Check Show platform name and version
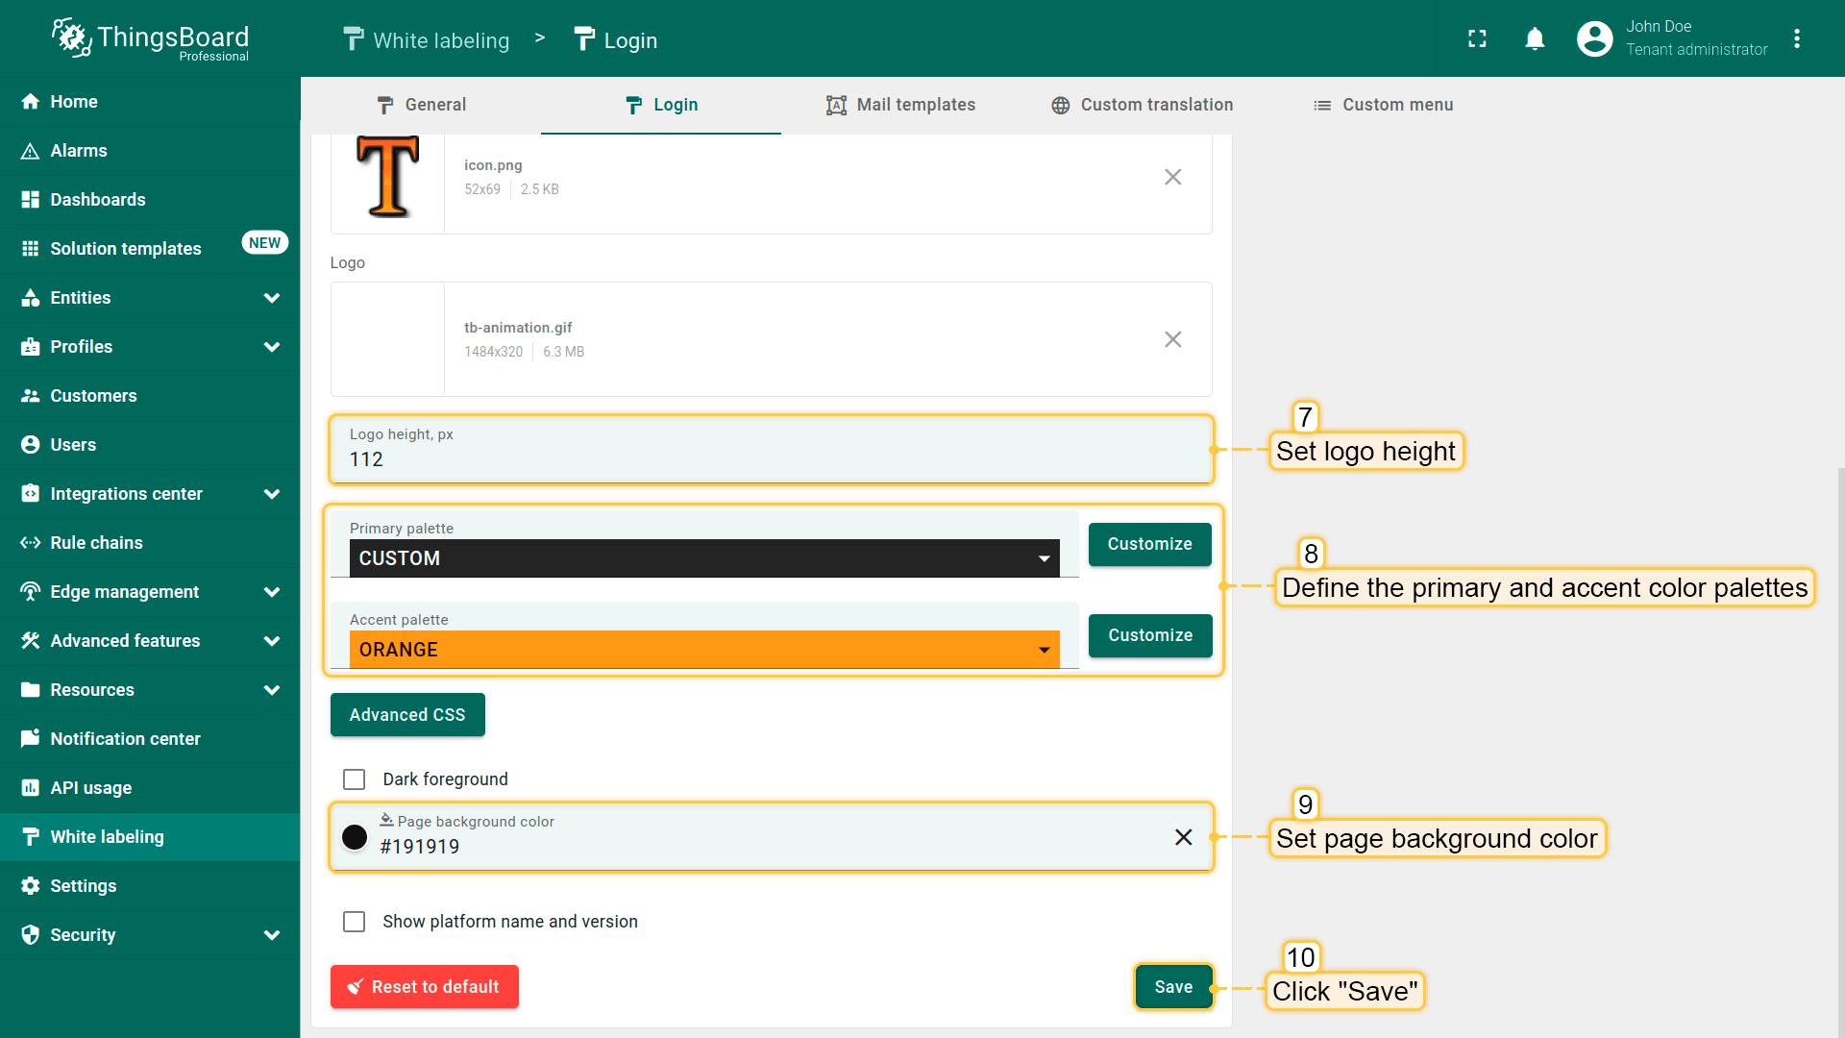Screen dimensions: 1845x1038 coord(355,922)
